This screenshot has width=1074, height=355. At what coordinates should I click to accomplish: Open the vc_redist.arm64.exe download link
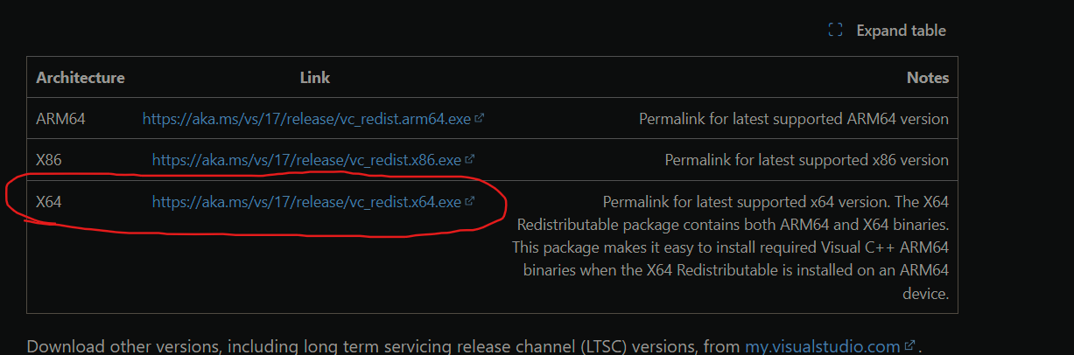[306, 119]
